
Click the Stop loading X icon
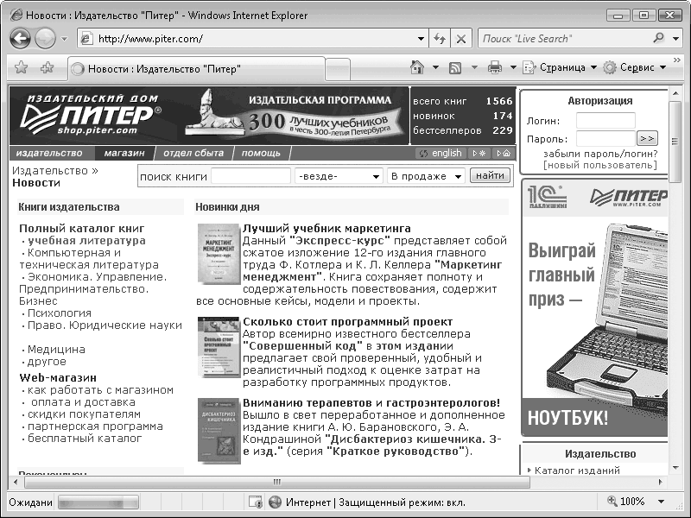(461, 39)
